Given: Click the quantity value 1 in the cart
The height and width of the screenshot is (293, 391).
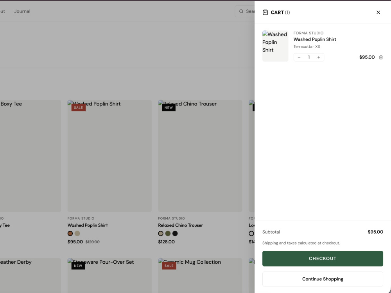Looking at the screenshot, I should tap(309, 57).
